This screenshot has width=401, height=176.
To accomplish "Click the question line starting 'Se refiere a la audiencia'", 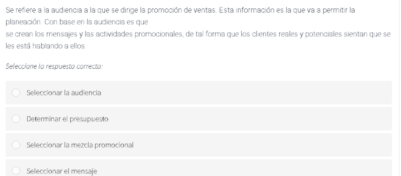I will click(x=180, y=10).
